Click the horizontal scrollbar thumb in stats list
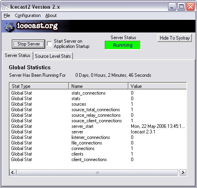Viewport: 197px width, 188px height. tap(97, 173)
